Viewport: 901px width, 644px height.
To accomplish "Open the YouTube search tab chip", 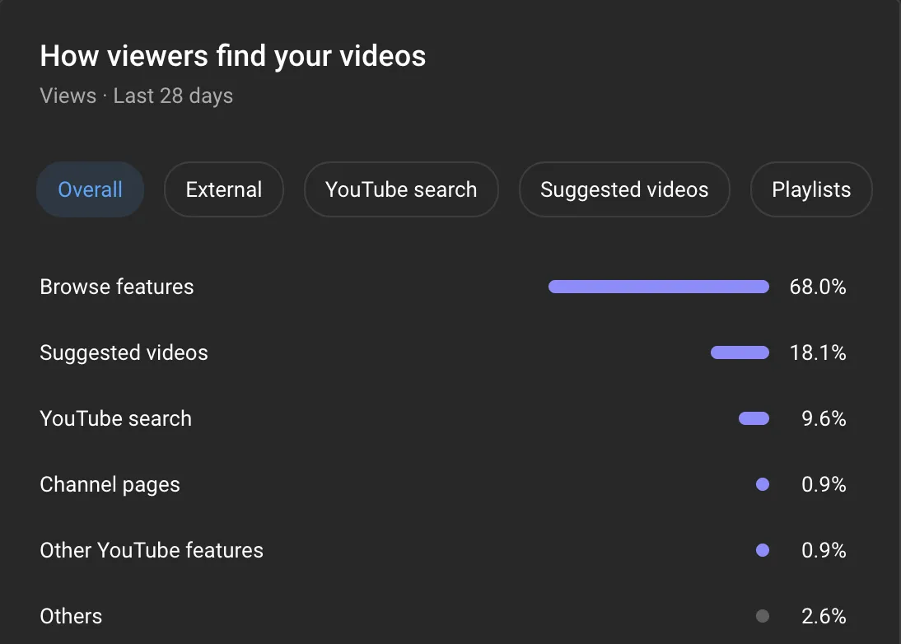I will click(x=401, y=189).
